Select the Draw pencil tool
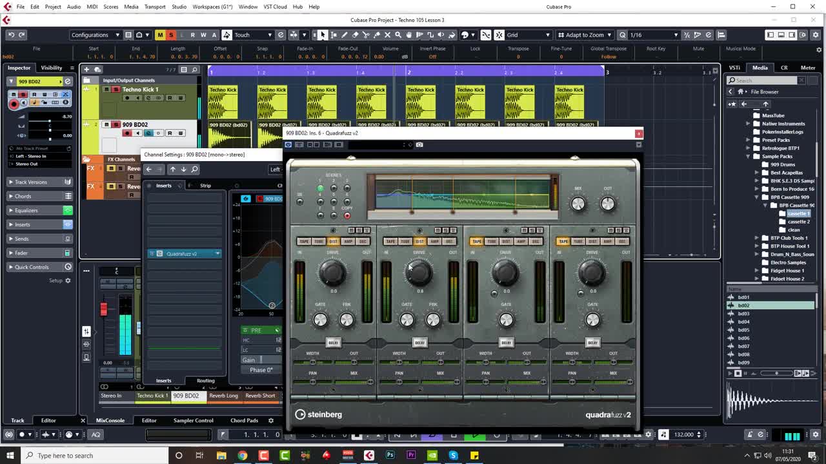This screenshot has width=826, height=464. coord(345,35)
